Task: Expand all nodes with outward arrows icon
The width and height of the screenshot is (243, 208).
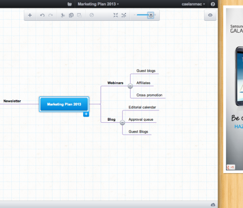Action: click(124, 15)
